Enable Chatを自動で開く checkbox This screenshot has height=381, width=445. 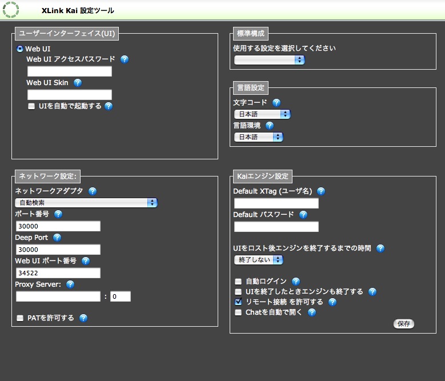point(238,312)
